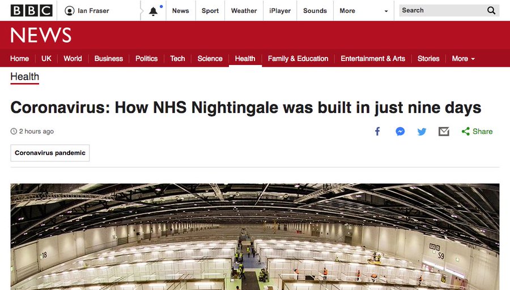Screen dimensions: 510x290
Task: Go to Family & Education section
Action: coord(298,59)
